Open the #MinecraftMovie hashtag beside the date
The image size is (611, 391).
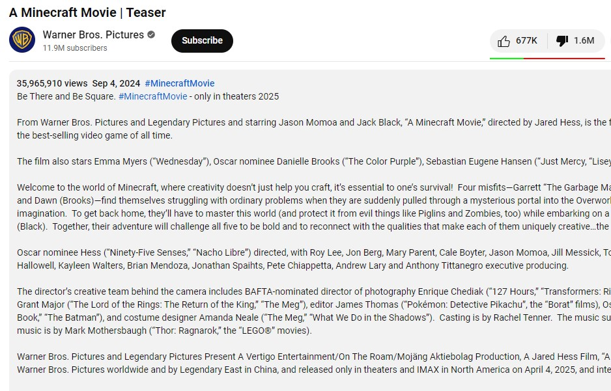180,83
